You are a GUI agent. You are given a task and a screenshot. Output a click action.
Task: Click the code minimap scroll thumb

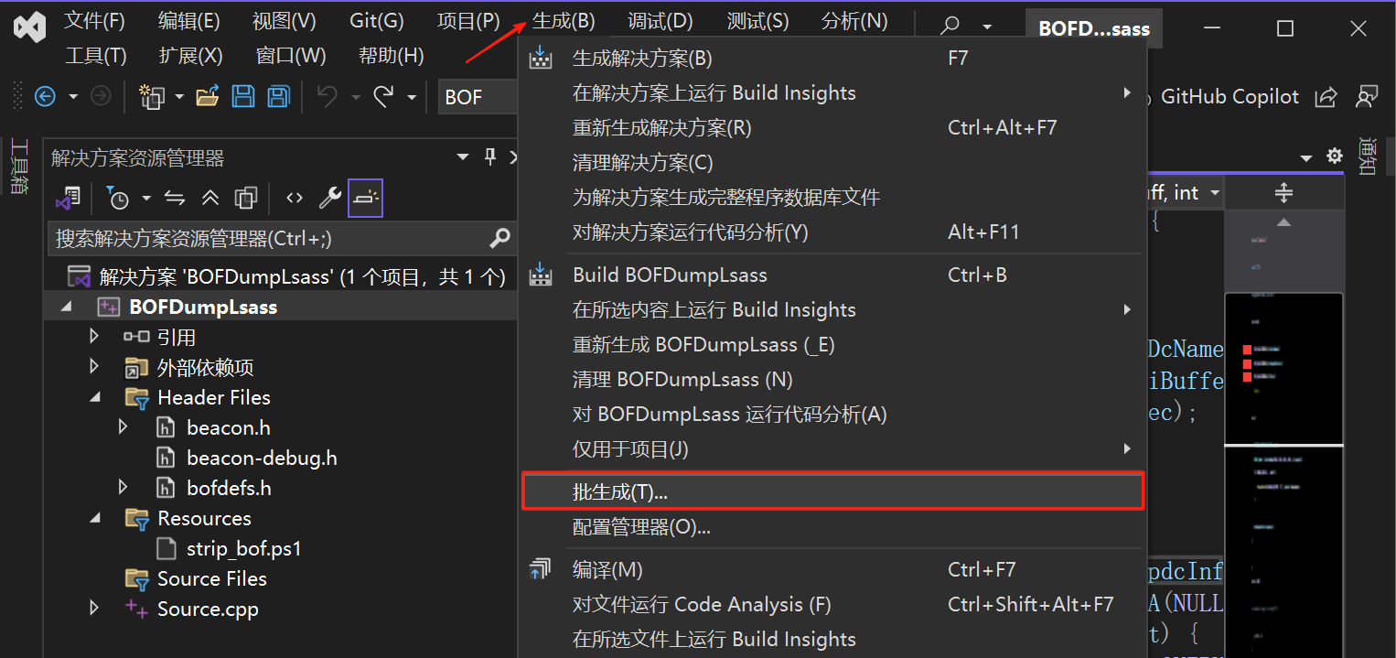pos(1283,368)
